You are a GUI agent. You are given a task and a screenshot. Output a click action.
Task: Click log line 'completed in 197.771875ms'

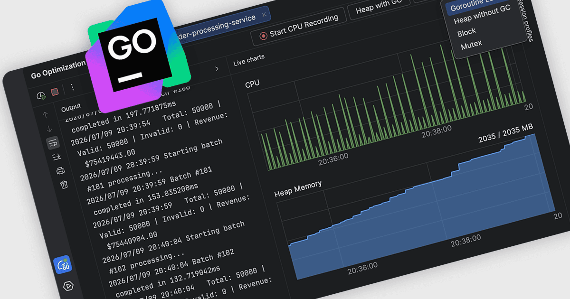[123, 116]
